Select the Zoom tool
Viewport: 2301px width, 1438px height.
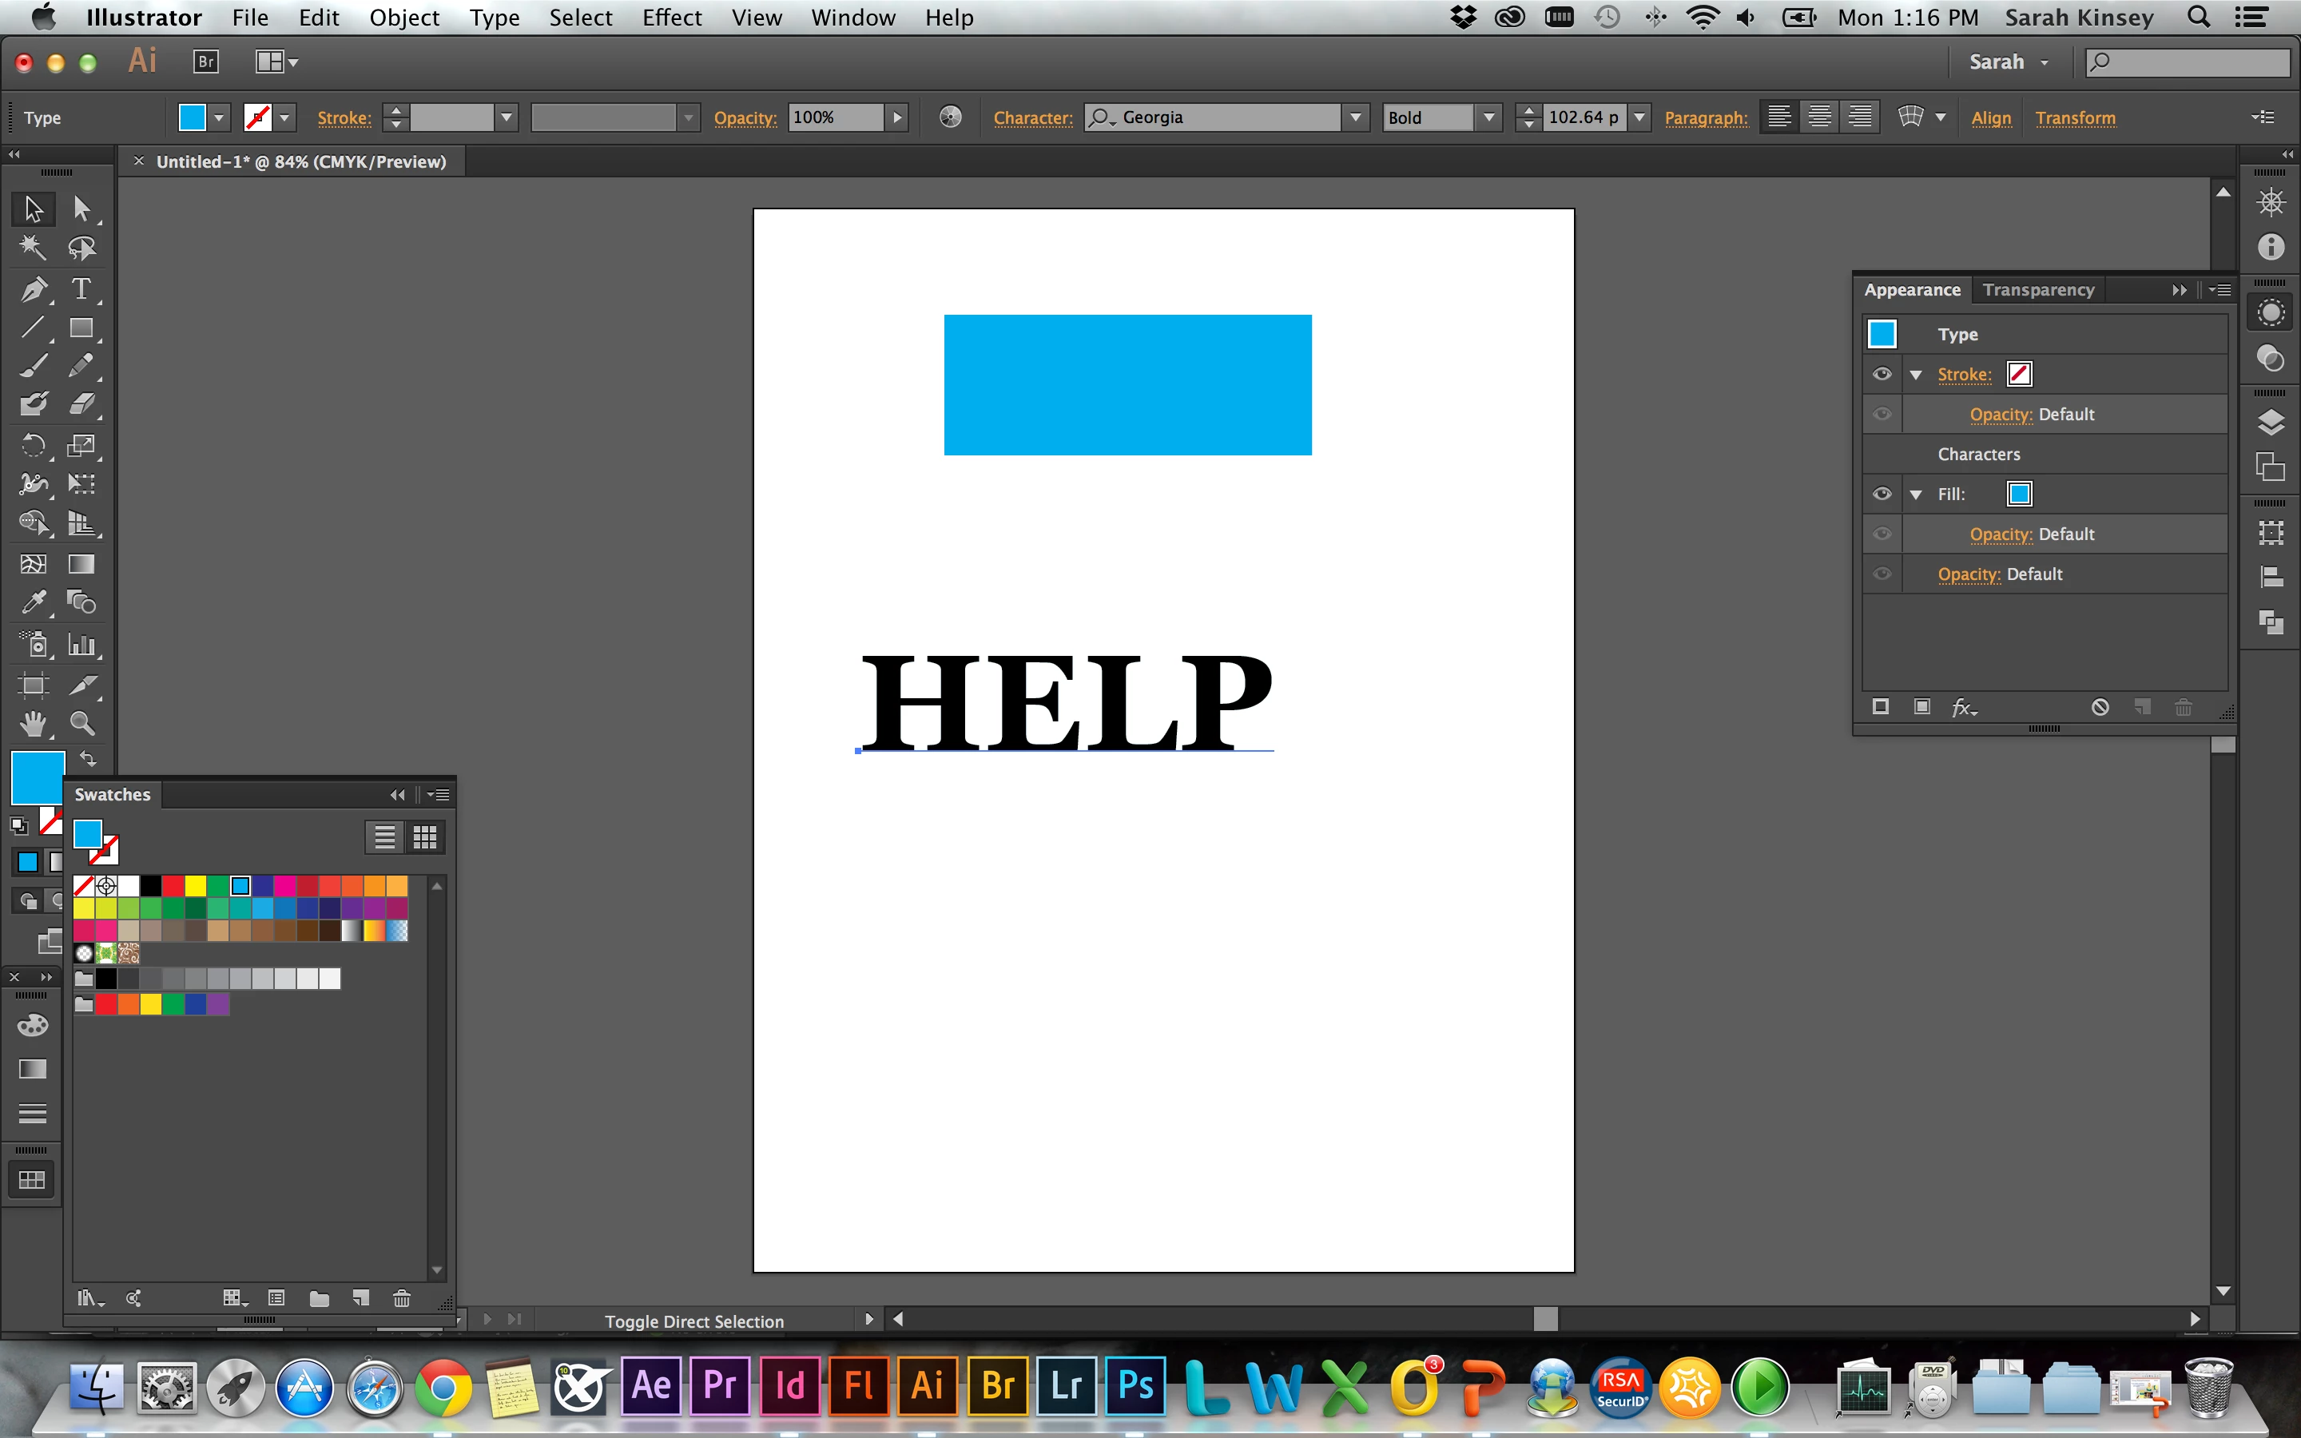point(81,724)
